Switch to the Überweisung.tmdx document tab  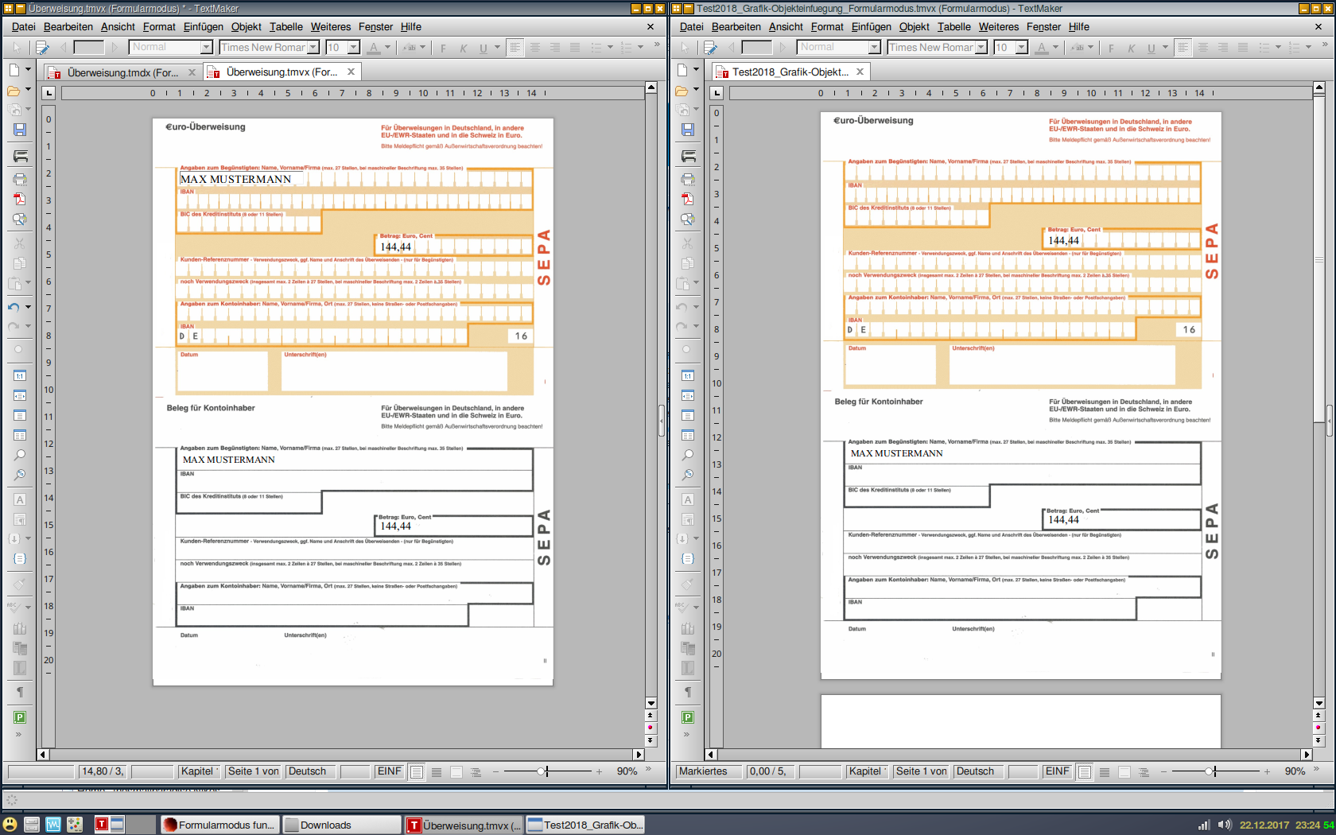point(122,72)
